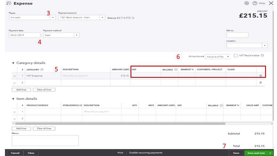The height and width of the screenshot is (156, 277).
Task: Grab the drag handle on category row 2
Action: (14, 83)
